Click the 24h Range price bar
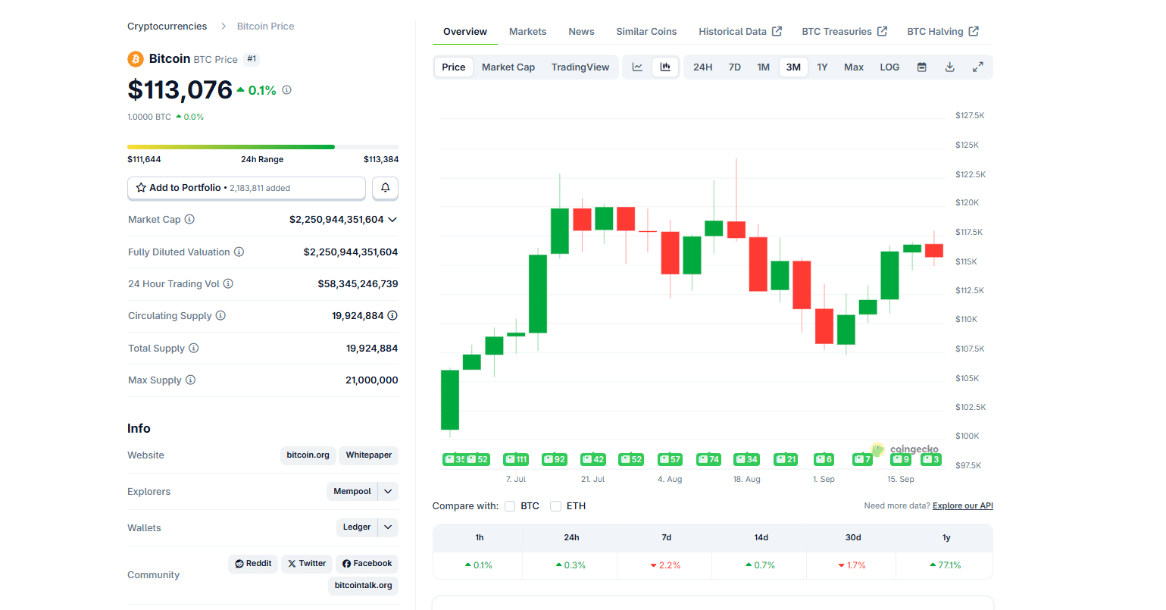The width and height of the screenshot is (1166, 610). (x=263, y=147)
